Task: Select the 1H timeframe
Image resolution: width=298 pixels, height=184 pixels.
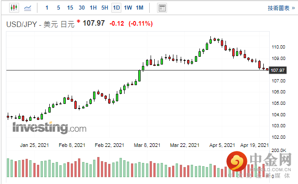Action: (93, 8)
